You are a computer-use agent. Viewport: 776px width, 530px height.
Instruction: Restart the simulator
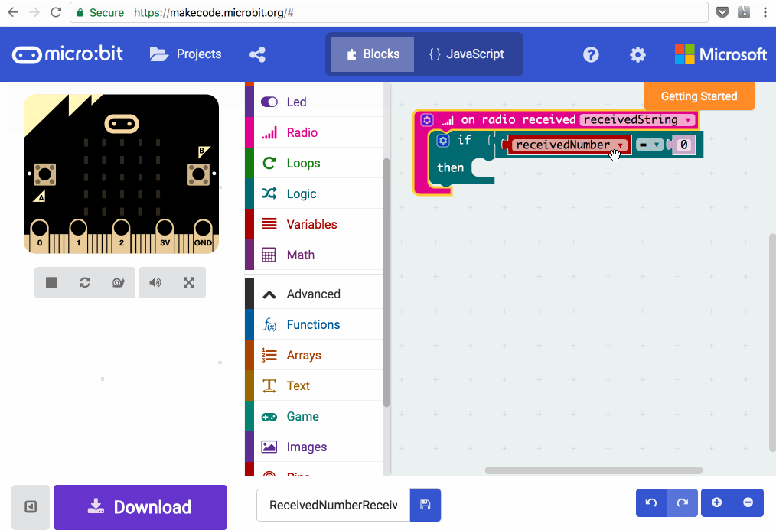pyautogui.click(x=85, y=282)
